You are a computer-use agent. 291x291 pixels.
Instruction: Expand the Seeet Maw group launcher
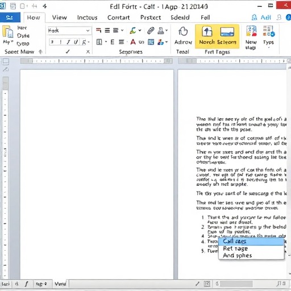click(x=40, y=52)
